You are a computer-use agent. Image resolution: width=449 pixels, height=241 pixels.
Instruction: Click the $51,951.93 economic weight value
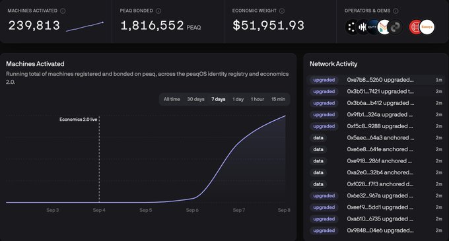268,26
